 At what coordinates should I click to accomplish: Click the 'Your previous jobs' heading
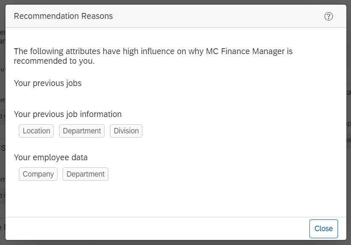point(47,83)
